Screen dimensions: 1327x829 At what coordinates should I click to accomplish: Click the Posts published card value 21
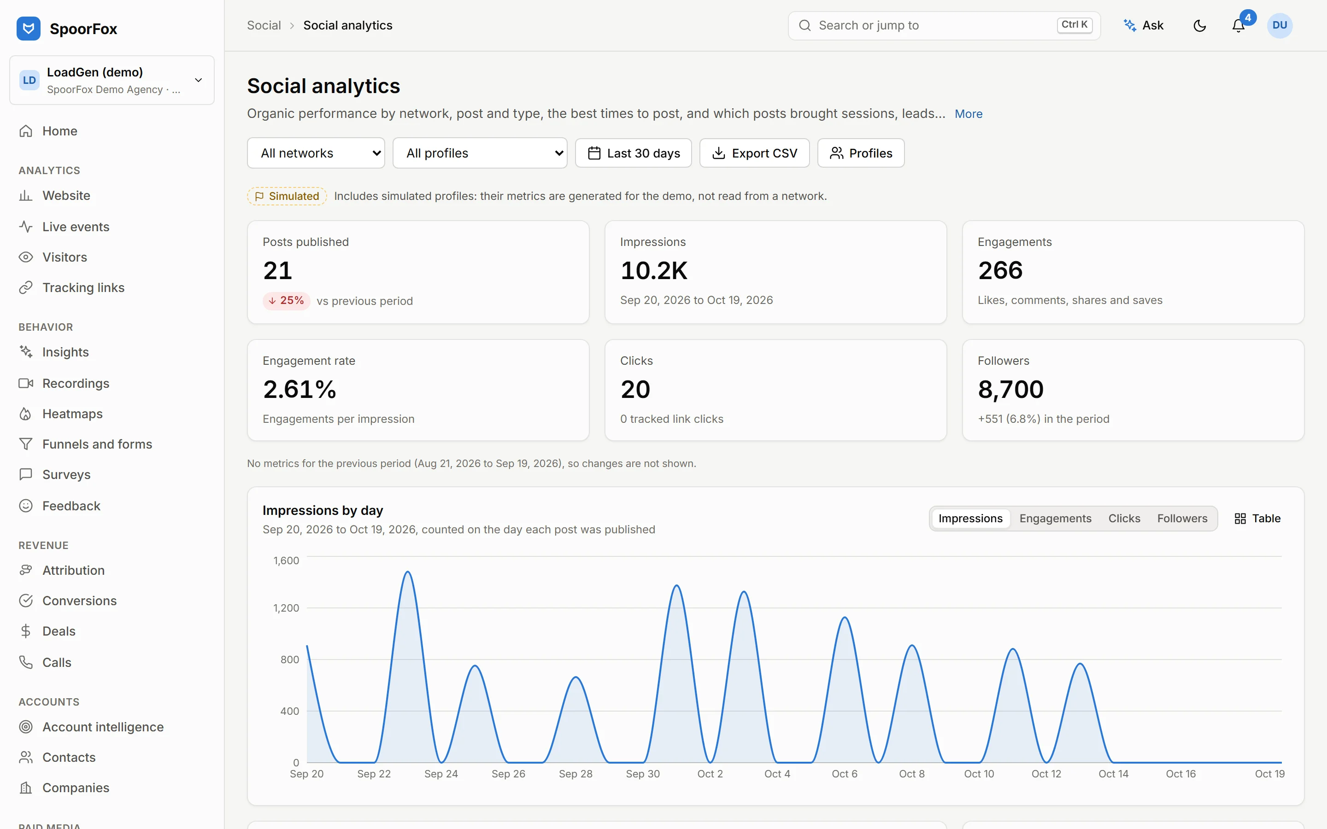tap(277, 270)
